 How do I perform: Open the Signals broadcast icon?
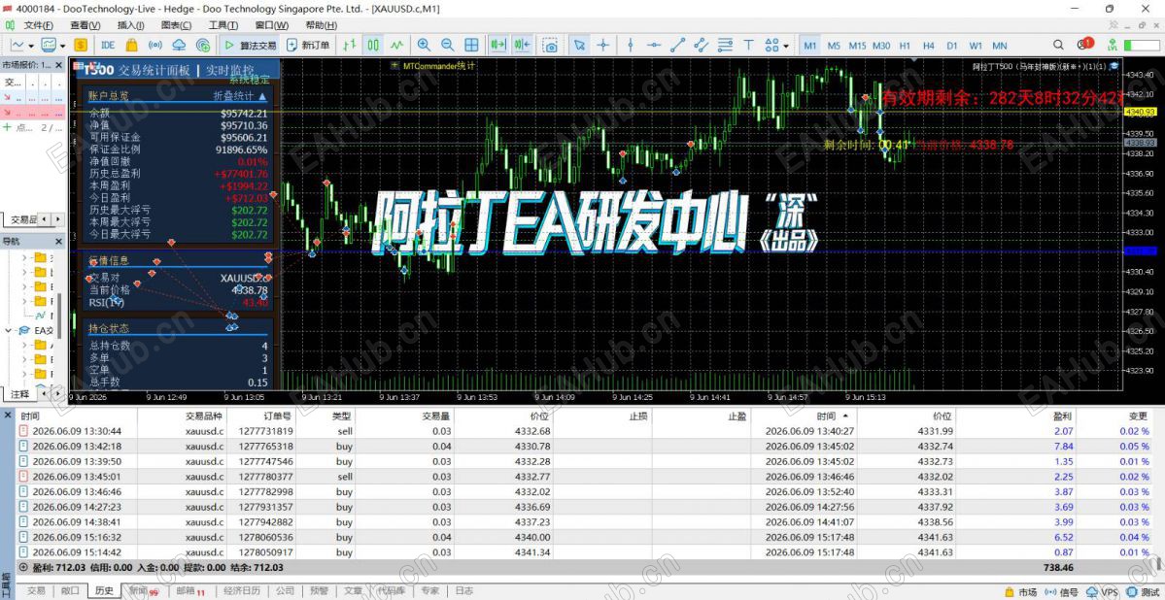point(155,46)
